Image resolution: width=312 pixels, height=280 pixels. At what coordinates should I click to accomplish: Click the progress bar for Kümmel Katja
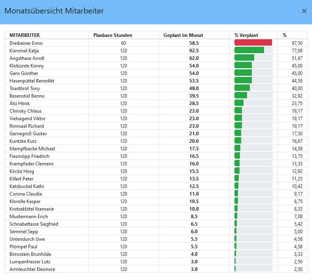click(253, 50)
